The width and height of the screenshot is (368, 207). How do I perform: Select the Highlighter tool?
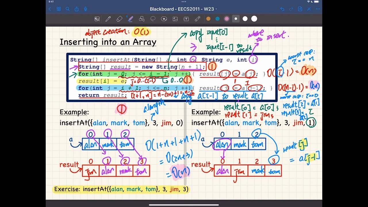[x=131, y=19]
